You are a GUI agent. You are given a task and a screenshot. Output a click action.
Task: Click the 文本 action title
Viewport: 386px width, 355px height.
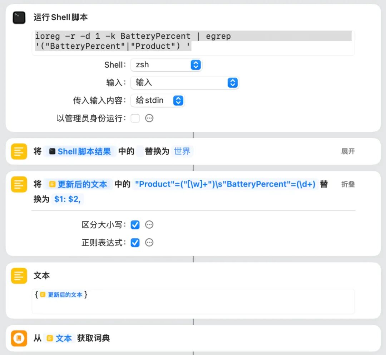coord(41,275)
